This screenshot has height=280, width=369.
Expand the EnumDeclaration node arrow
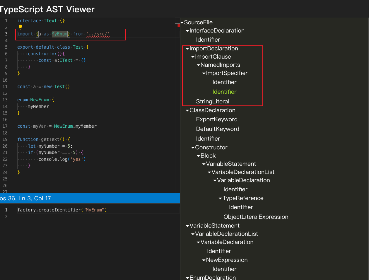coord(187,278)
